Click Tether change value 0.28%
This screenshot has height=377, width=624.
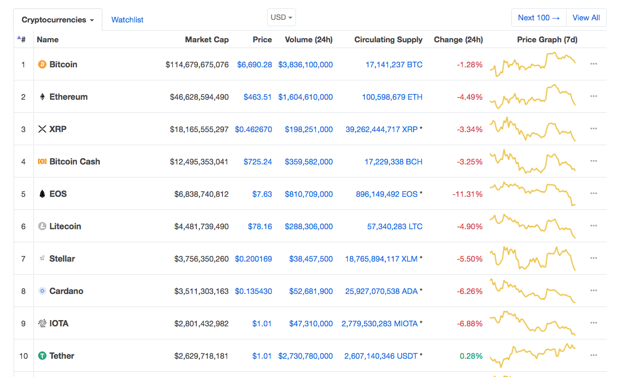point(471,356)
